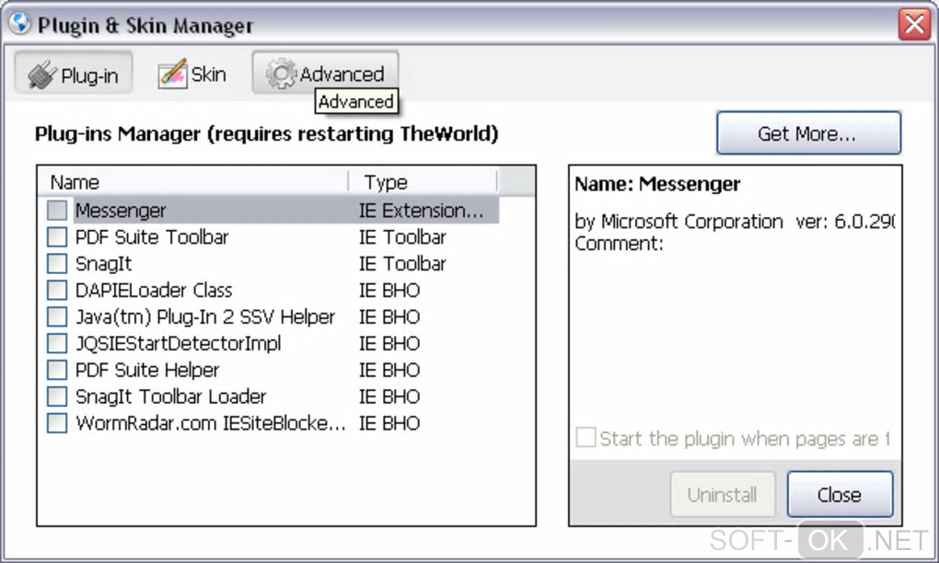Select the SnagIt list entry

click(x=104, y=264)
